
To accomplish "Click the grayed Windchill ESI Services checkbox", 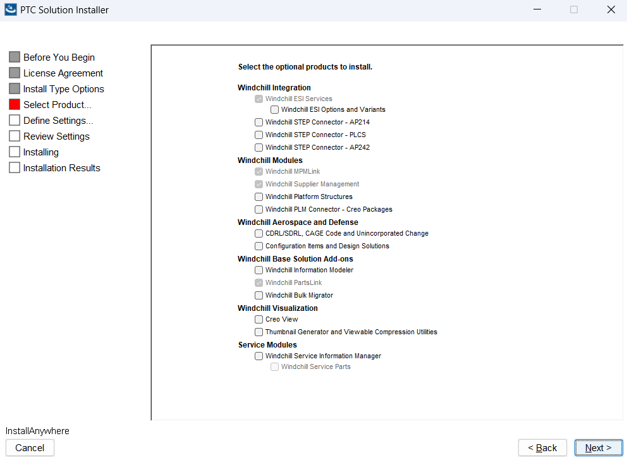I will (x=259, y=99).
